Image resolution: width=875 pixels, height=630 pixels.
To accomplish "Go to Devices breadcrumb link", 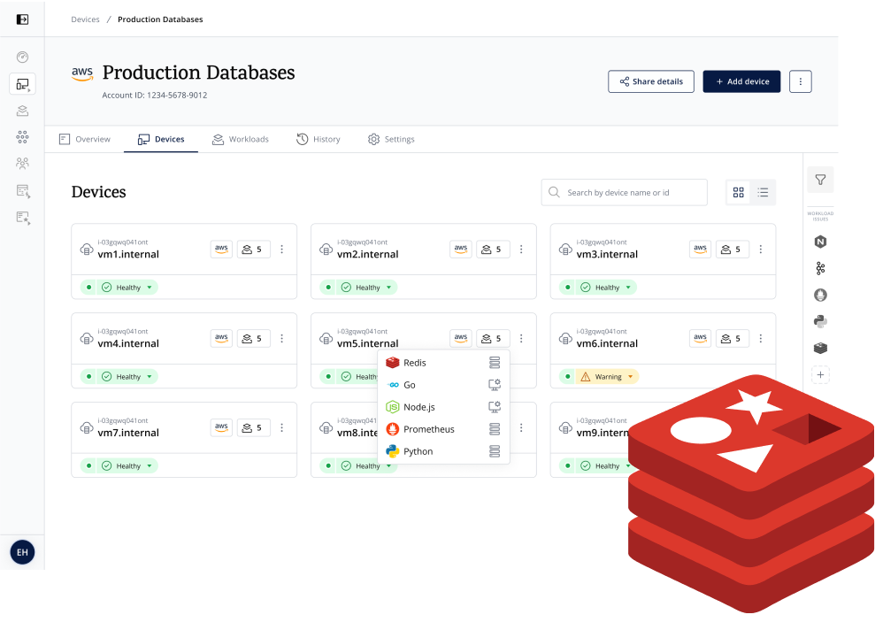I will pyautogui.click(x=86, y=19).
